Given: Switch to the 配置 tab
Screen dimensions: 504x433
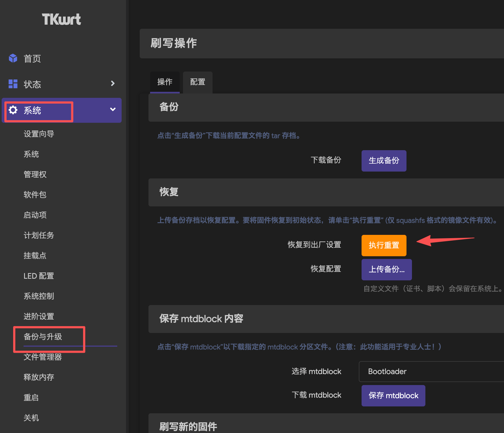Looking at the screenshot, I should coord(197,82).
